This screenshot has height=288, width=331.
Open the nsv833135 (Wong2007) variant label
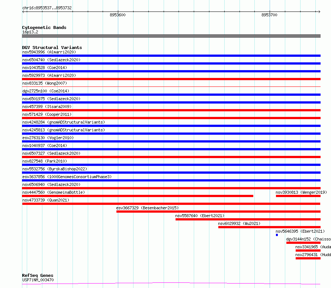45,83
